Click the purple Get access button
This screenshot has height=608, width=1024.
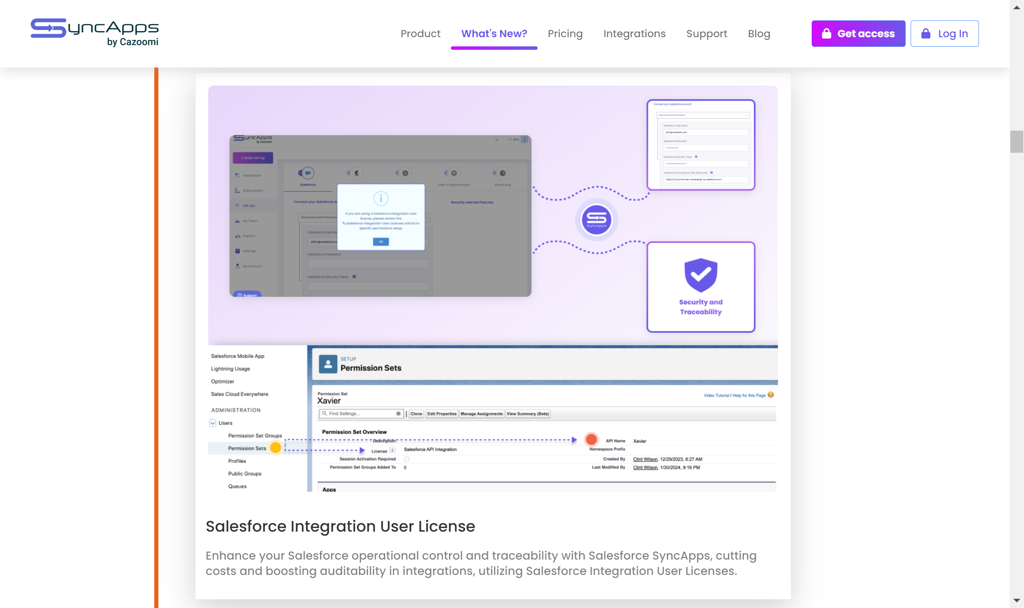858,34
